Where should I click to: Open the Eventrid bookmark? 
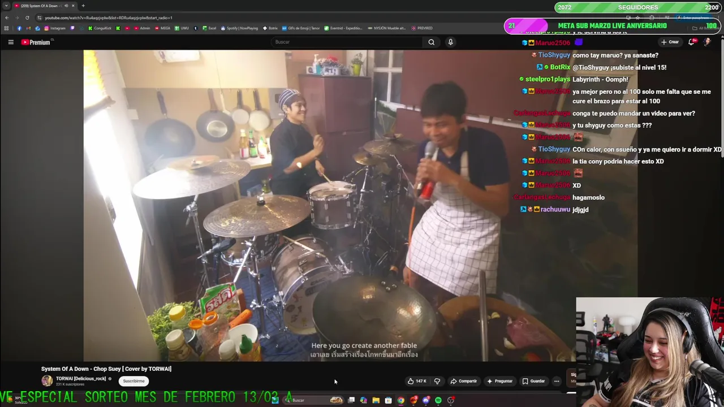343,28
